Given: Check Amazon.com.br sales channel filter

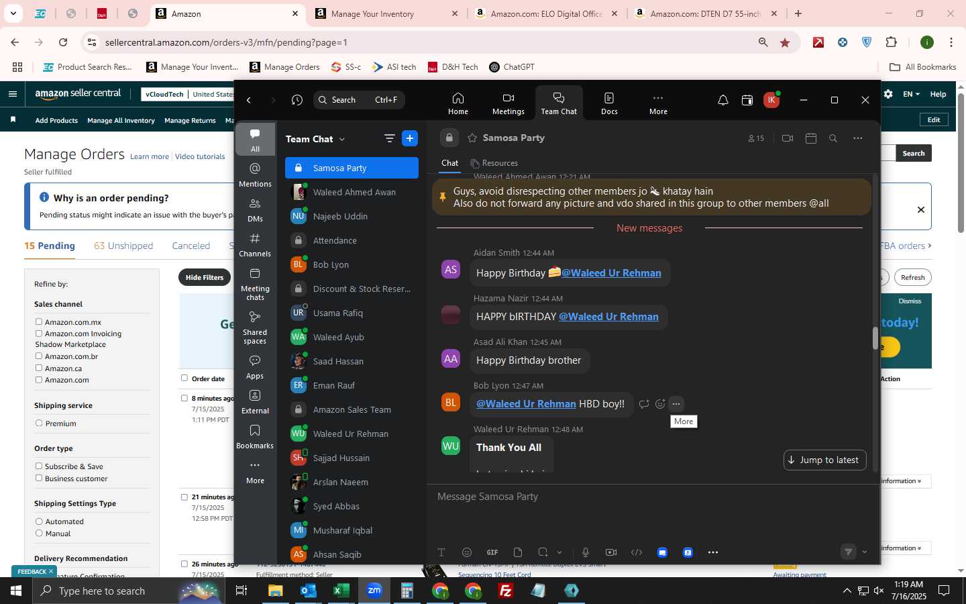Looking at the screenshot, I should click(x=39, y=356).
